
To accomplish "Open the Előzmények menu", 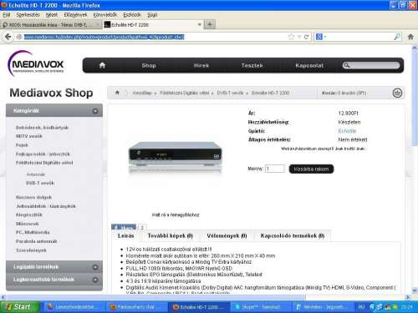I will tap(75, 15).
